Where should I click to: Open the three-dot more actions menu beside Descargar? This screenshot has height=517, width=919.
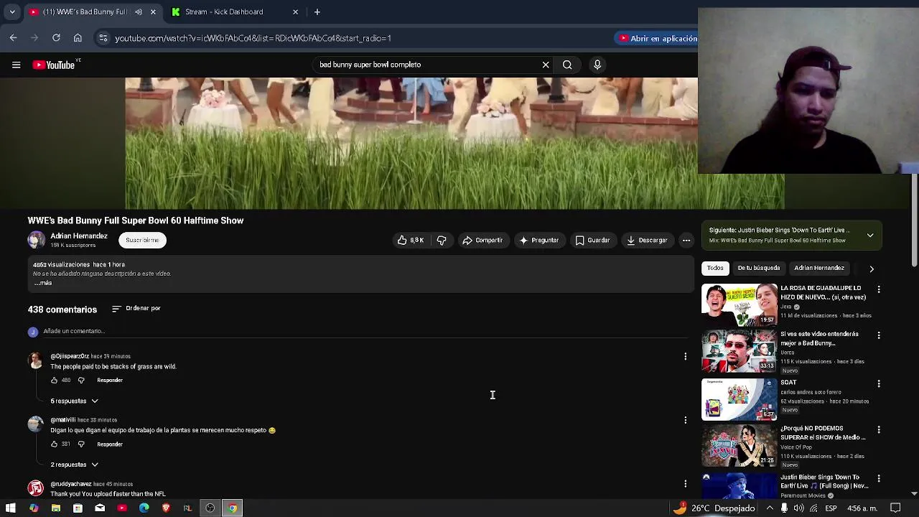click(x=686, y=240)
